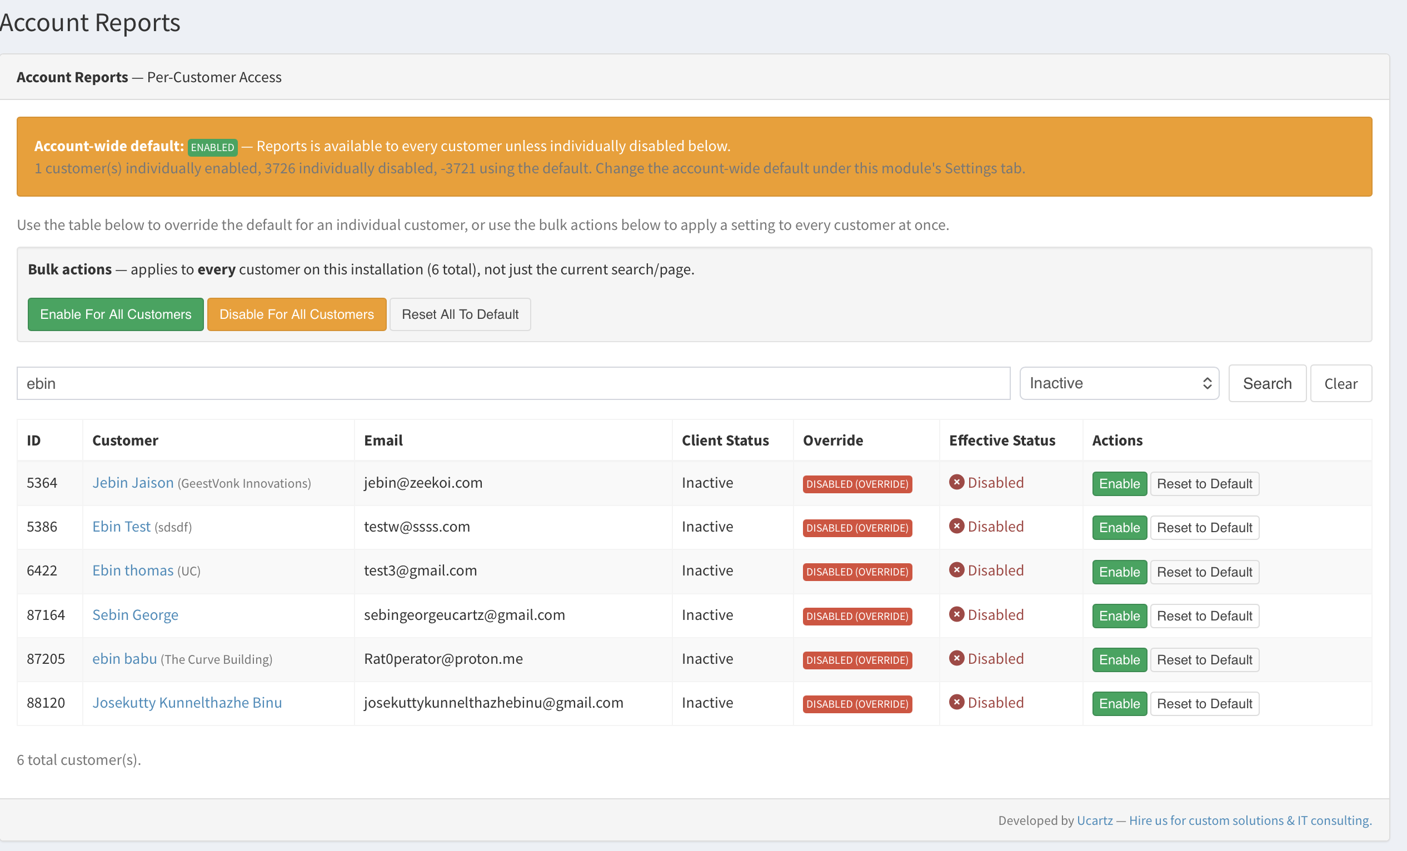The height and width of the screenshot is (851, 1407).
Task: Open the Ucartz developer link
Action: pyautogui.click(x=1095, y=820)
